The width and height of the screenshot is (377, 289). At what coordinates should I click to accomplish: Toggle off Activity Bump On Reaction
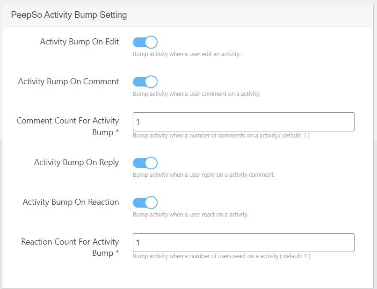pos(145,202)
